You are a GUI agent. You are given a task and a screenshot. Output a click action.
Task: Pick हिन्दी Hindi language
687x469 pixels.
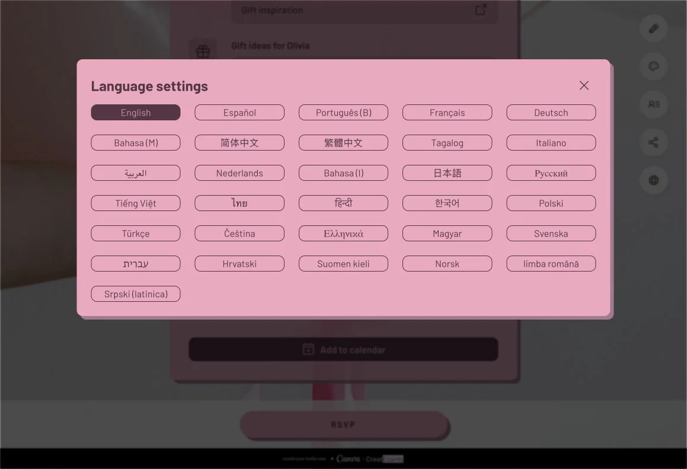point(344,203)
